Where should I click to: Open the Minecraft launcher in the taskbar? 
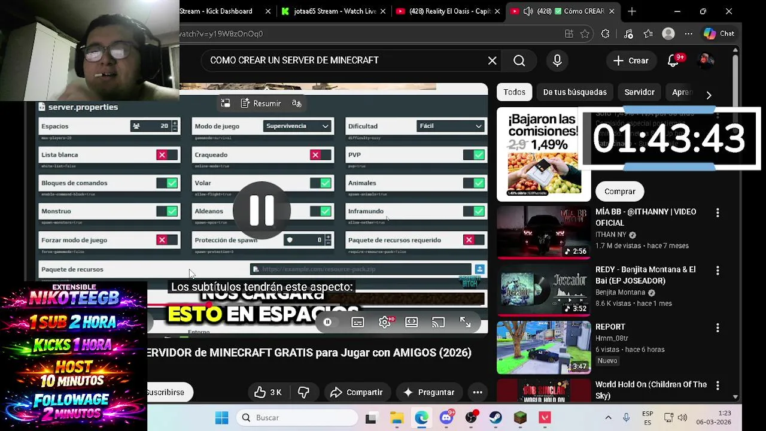point(520,418)
